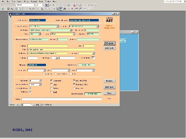Expand the font name dropdown
This screenshot has width=186, height=139.
pyautogui.click(x=34, y=5)
